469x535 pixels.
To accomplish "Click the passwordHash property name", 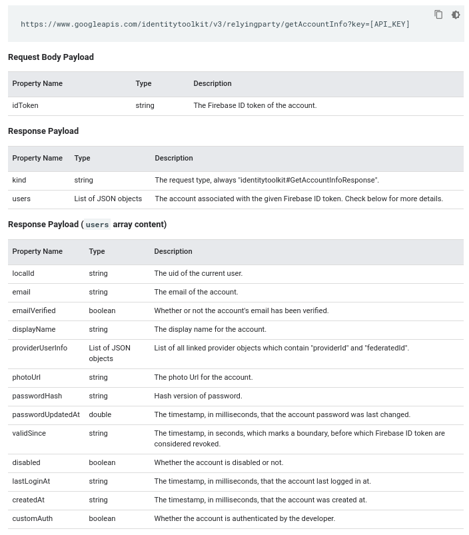I will pyautogui.click(x=37, y=396).
